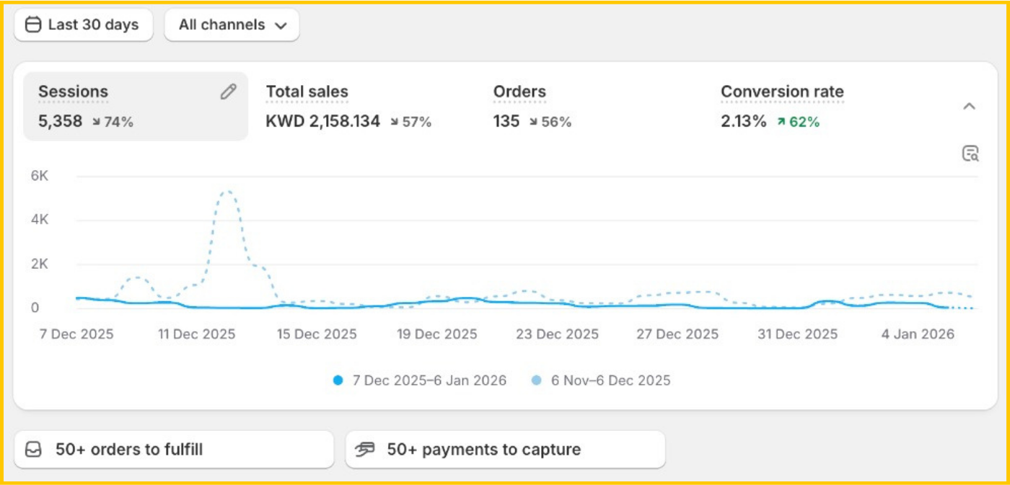Screen dimensions: 1010x485
Task: Switch to the Orders metric
Action: [519, 92]
